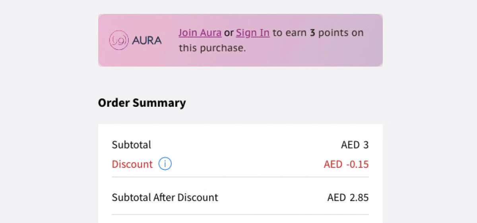Click the bold 3 points number

coord(312,33)
